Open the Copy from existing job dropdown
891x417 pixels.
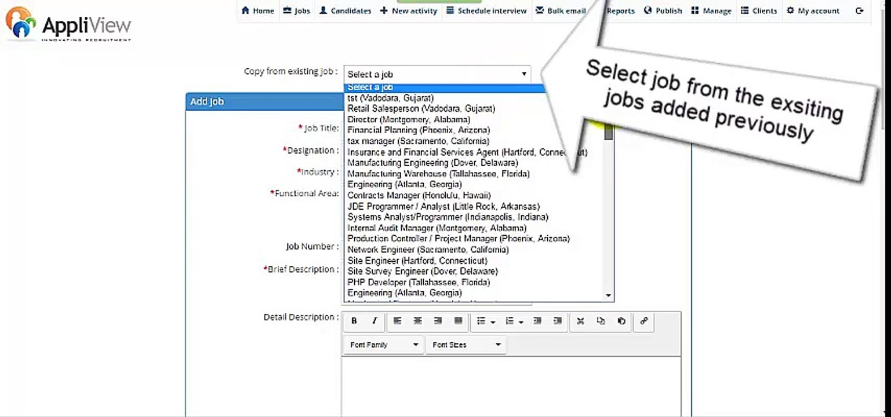click(437, 74)
